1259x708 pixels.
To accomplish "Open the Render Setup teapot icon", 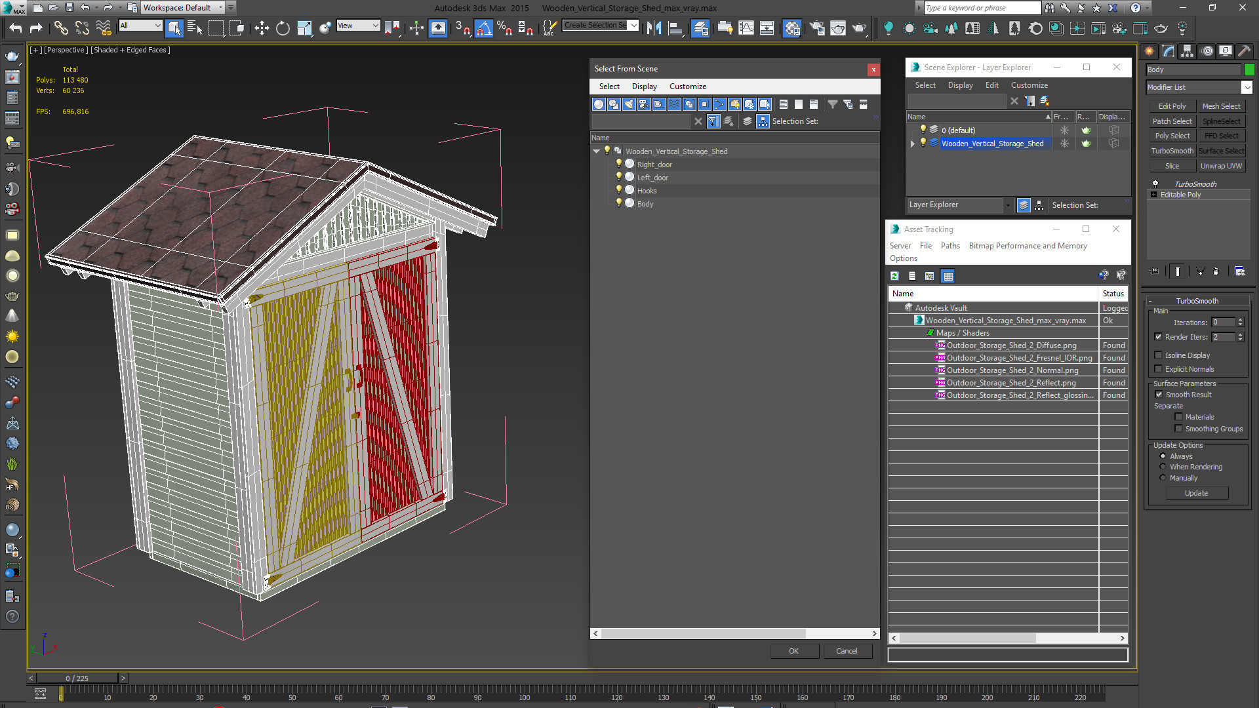I will point(817,28).
